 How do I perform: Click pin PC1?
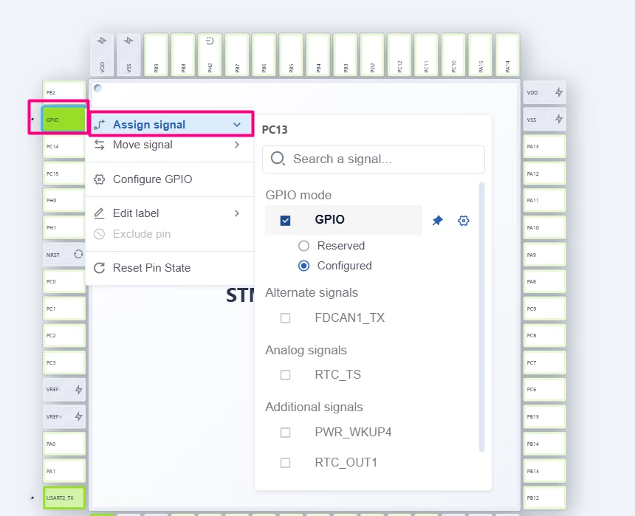[x=64, y=309]
